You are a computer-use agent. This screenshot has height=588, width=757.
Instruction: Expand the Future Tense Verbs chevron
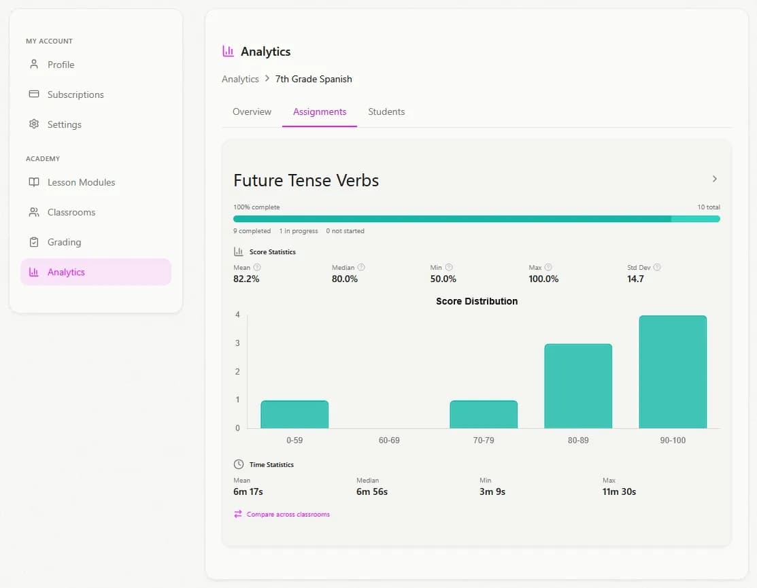pyautogui.click(x=715, y=179)
